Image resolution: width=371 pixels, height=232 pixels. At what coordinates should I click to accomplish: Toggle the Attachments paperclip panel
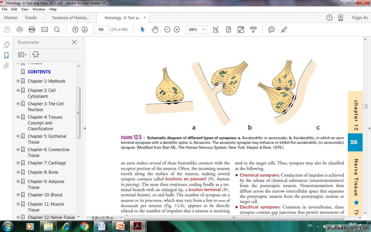6,66
